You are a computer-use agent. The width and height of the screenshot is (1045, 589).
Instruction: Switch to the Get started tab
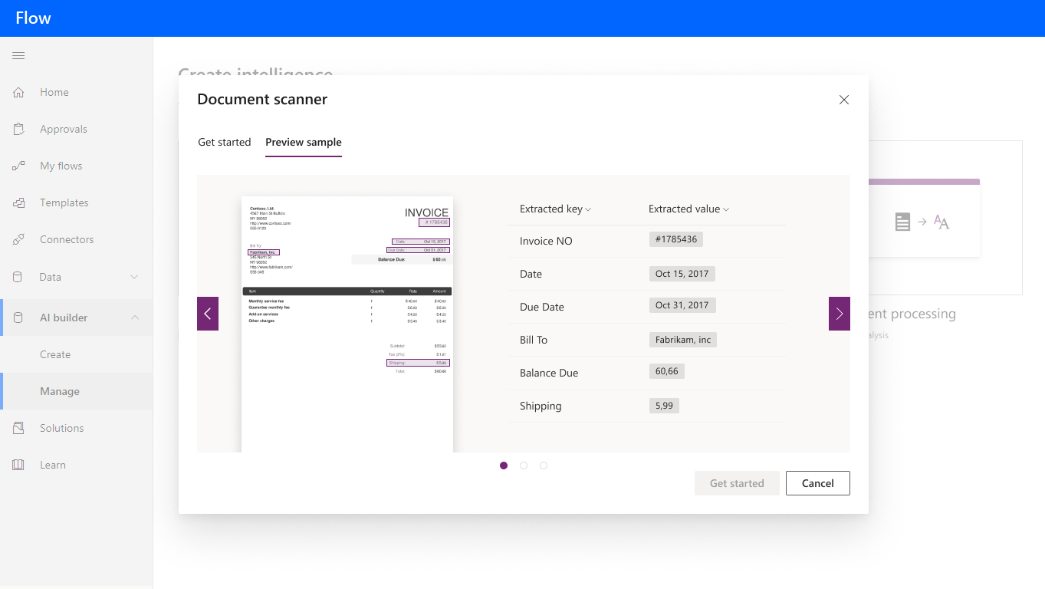pyautogui.click(x=224, y=142)
